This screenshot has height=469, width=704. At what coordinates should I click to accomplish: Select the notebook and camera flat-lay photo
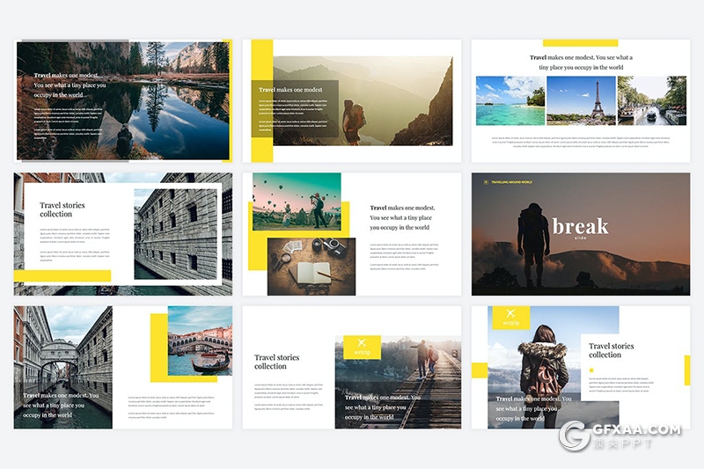311,266
